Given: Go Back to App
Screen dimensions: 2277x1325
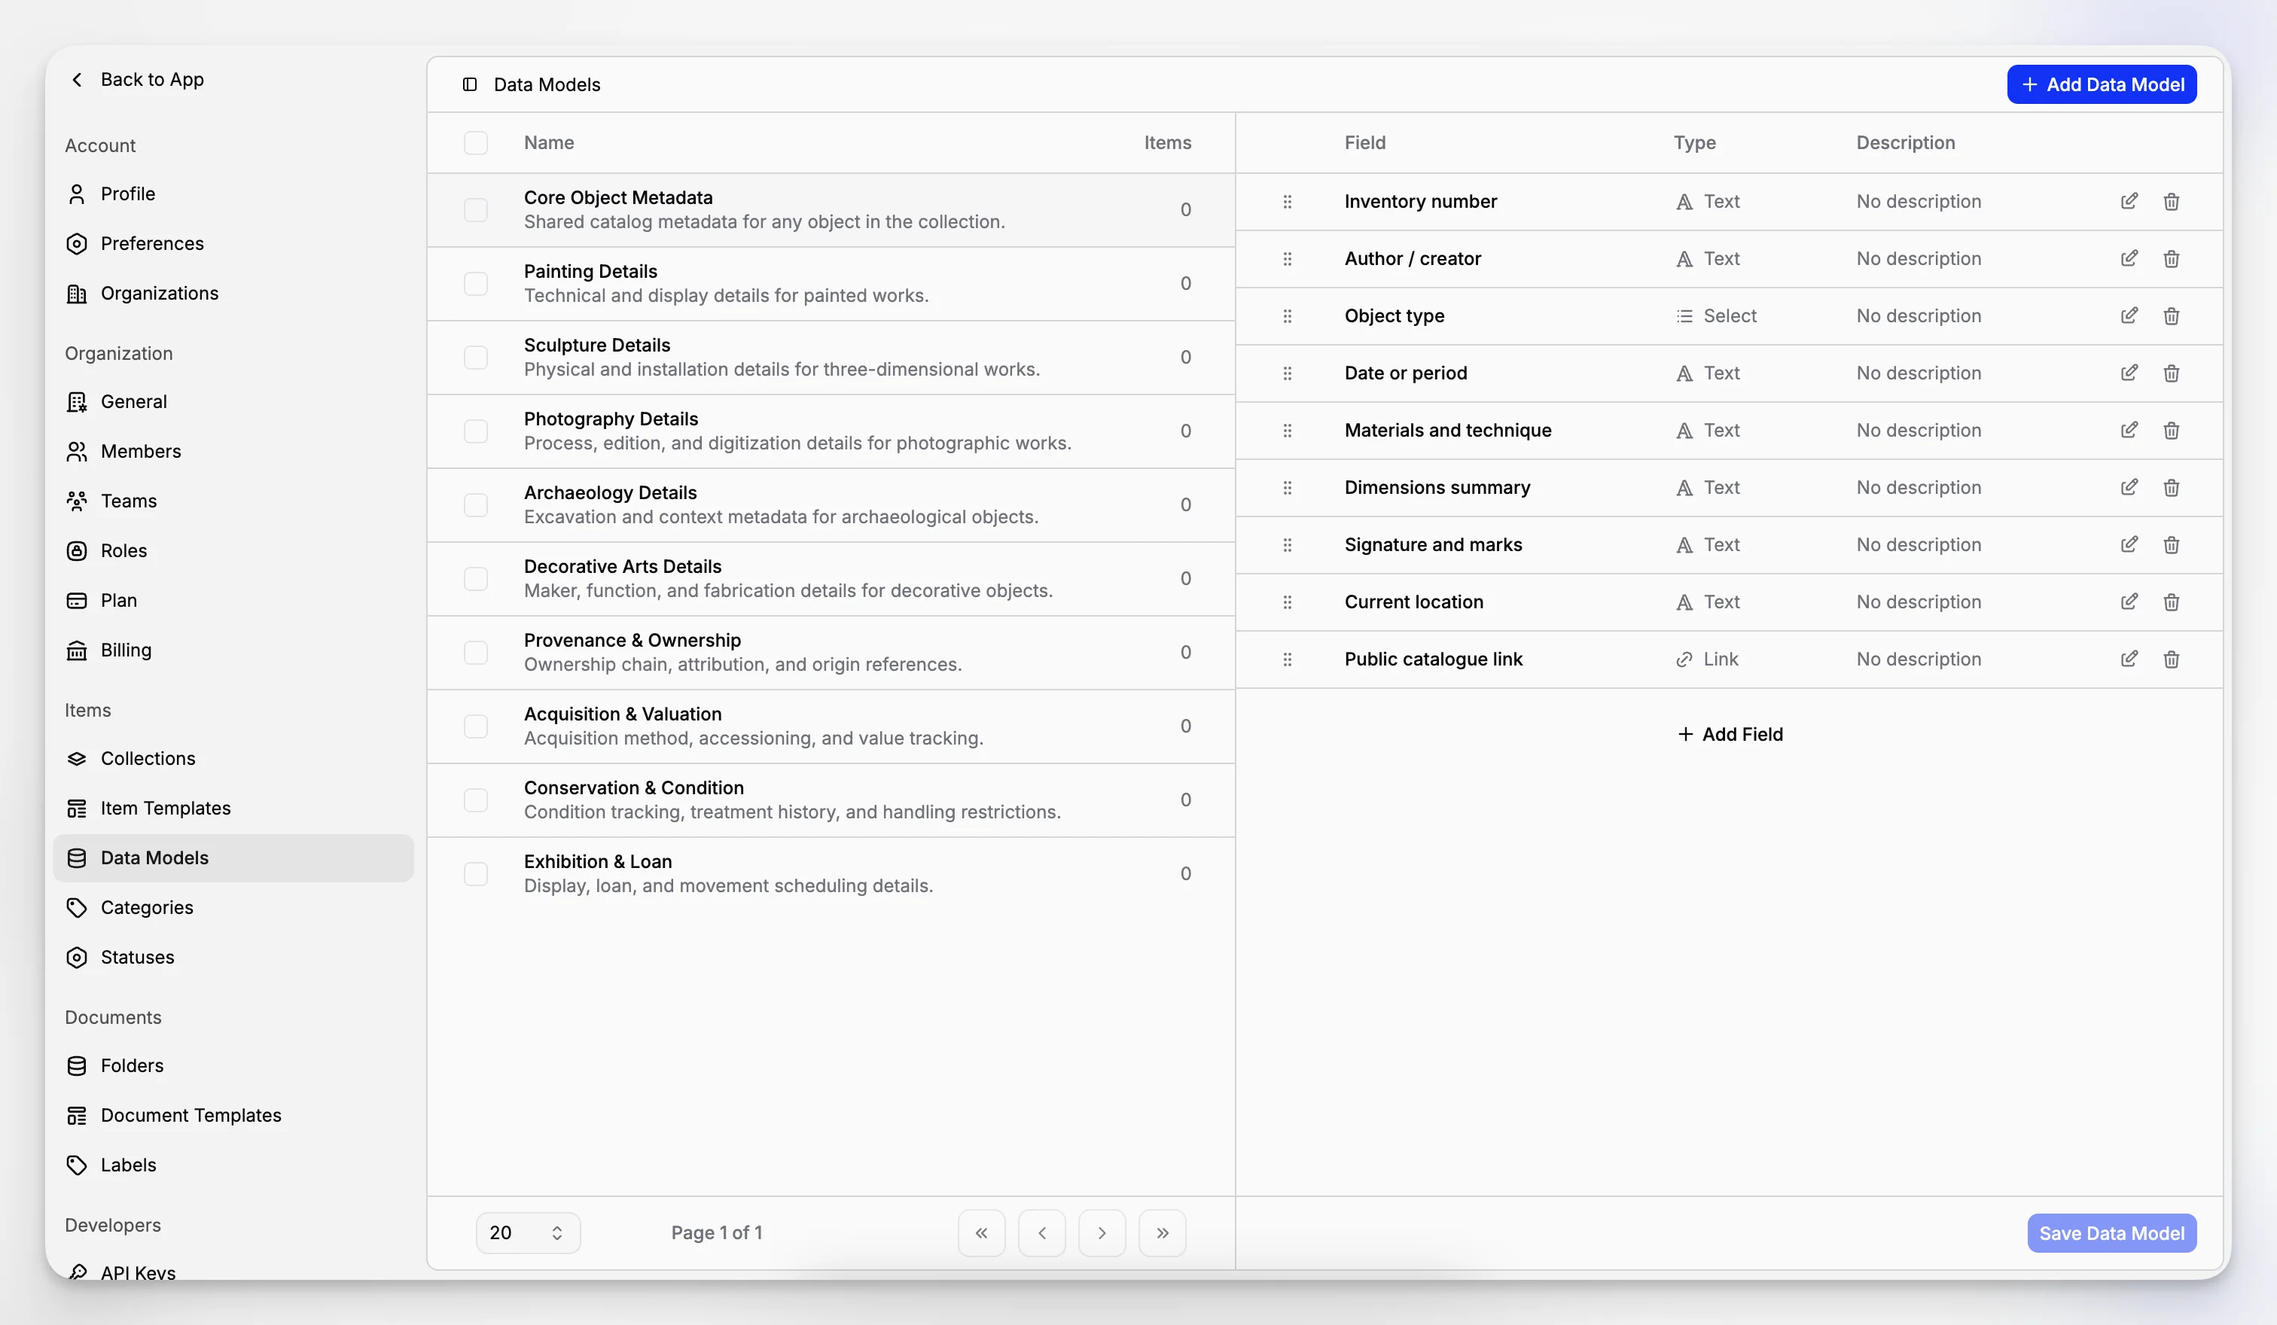Looking at the screenshot, I should point(137,80).
